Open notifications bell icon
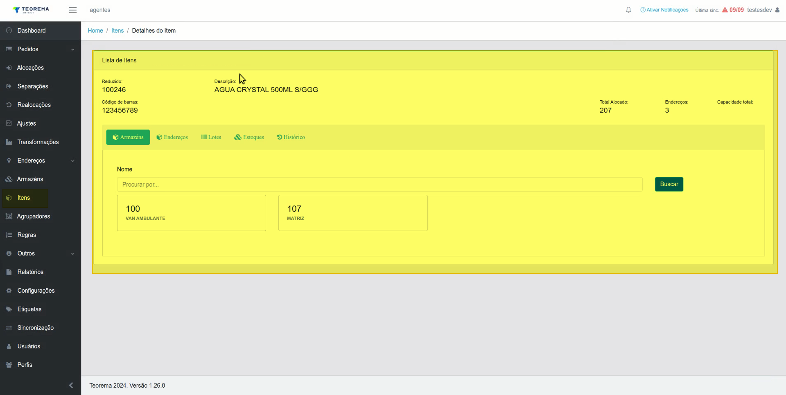This screenshot has height=395, width=786. [x=628, y=10]
